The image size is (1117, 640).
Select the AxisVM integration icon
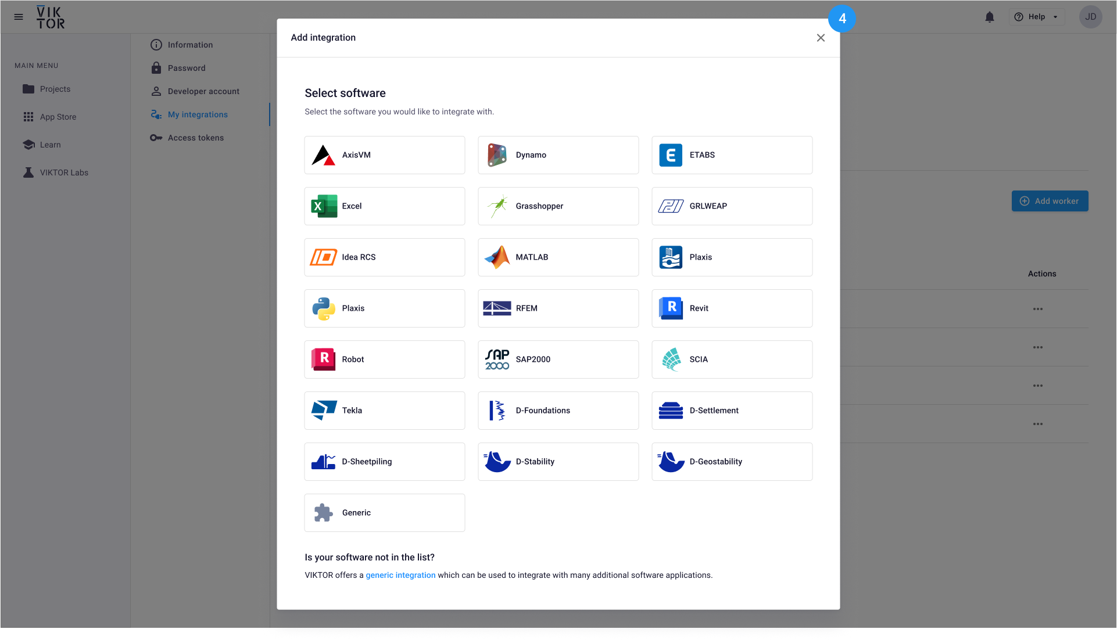click(x=323, y=155)
